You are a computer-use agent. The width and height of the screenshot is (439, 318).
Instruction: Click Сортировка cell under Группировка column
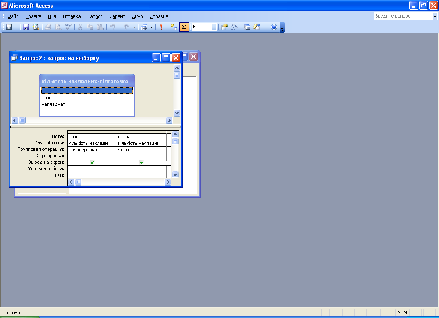tap(92, 156)
